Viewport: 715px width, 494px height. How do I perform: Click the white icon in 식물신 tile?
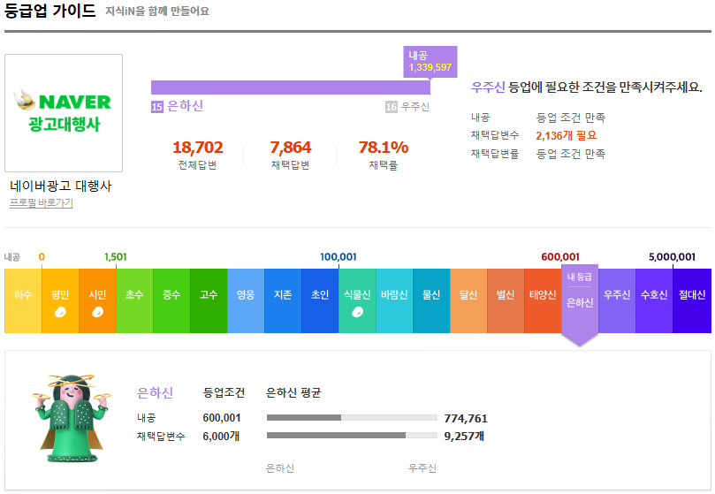pos(357,312)
